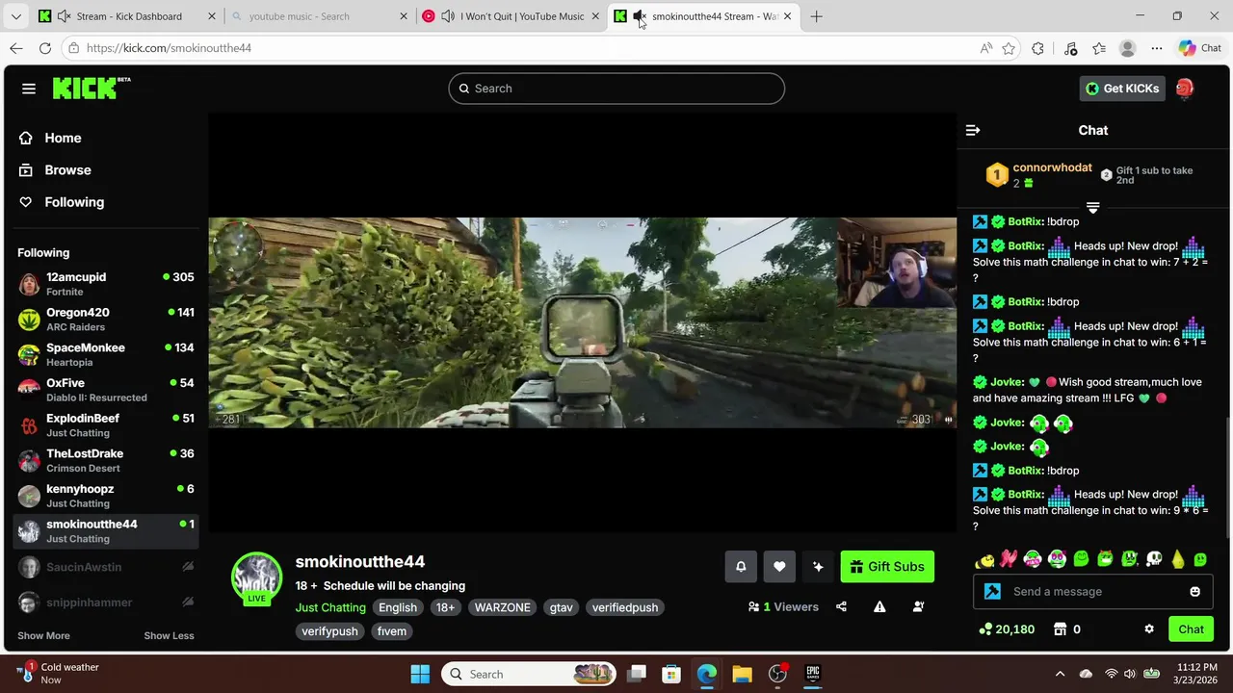Expand following list with Show More
This screenshot has height=693, width=1233.
pos(43,635)
